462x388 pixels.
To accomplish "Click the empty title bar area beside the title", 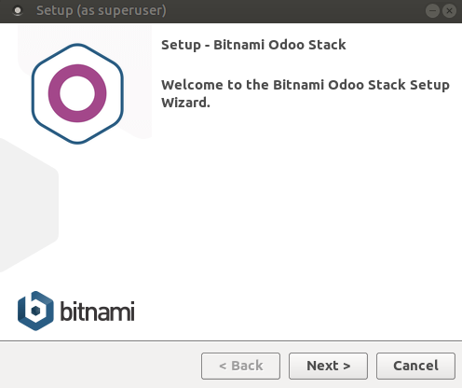I will 295,11.
